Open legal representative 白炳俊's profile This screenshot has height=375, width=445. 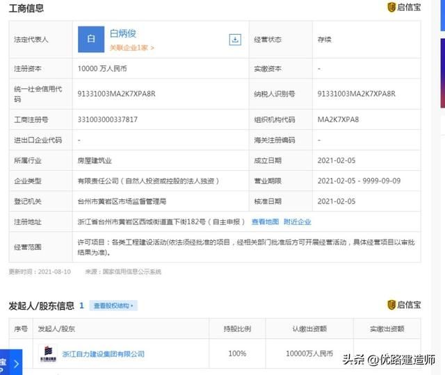click(124, 33)
